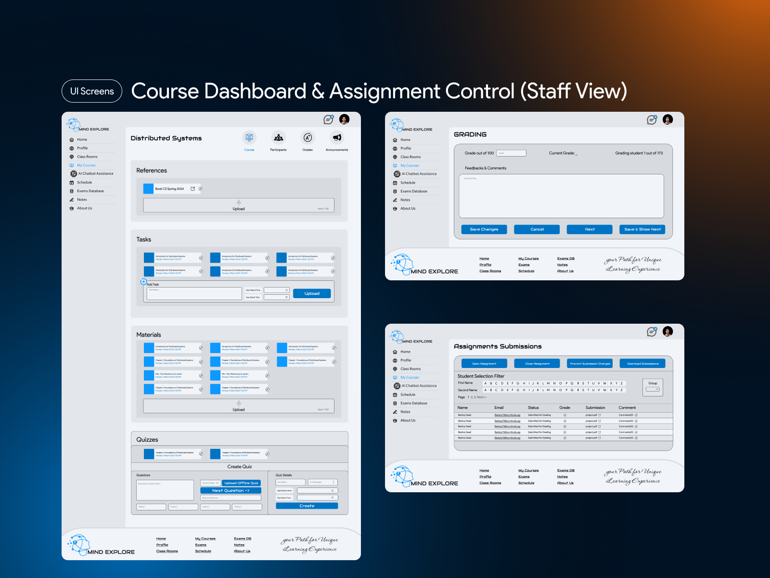Click the Course icon above the References section
The height and width of the screenshot is (578, 770).
[249, 138]
